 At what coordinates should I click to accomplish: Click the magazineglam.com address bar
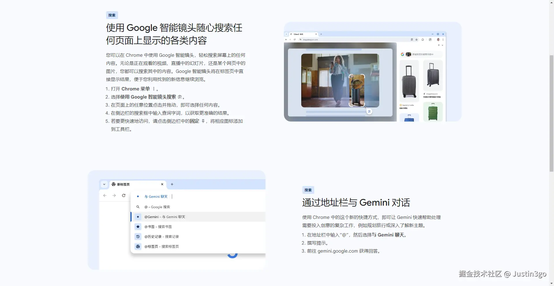tap(359, 39)
